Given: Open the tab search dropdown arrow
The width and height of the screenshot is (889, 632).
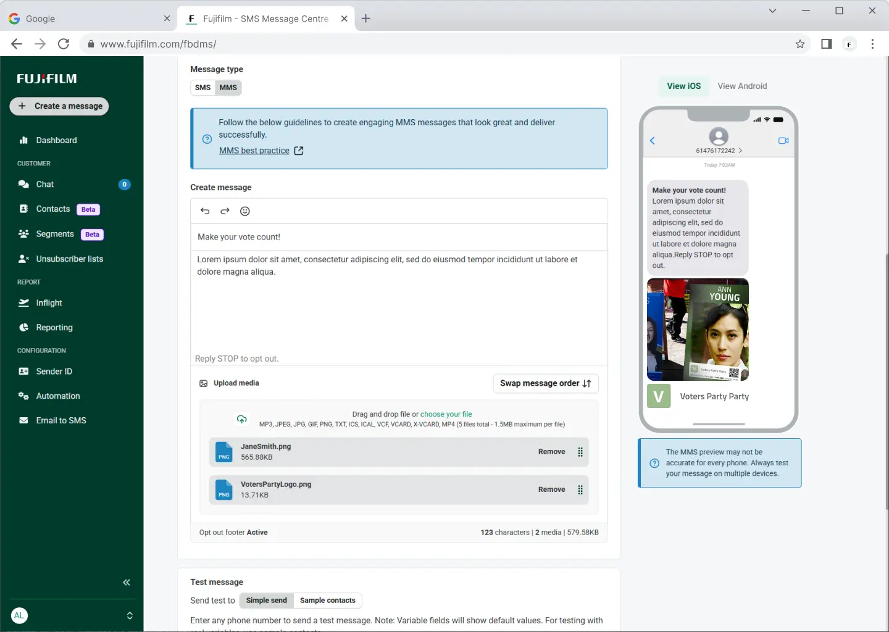Looking at the screenshot, I should (x=772, y=10).
